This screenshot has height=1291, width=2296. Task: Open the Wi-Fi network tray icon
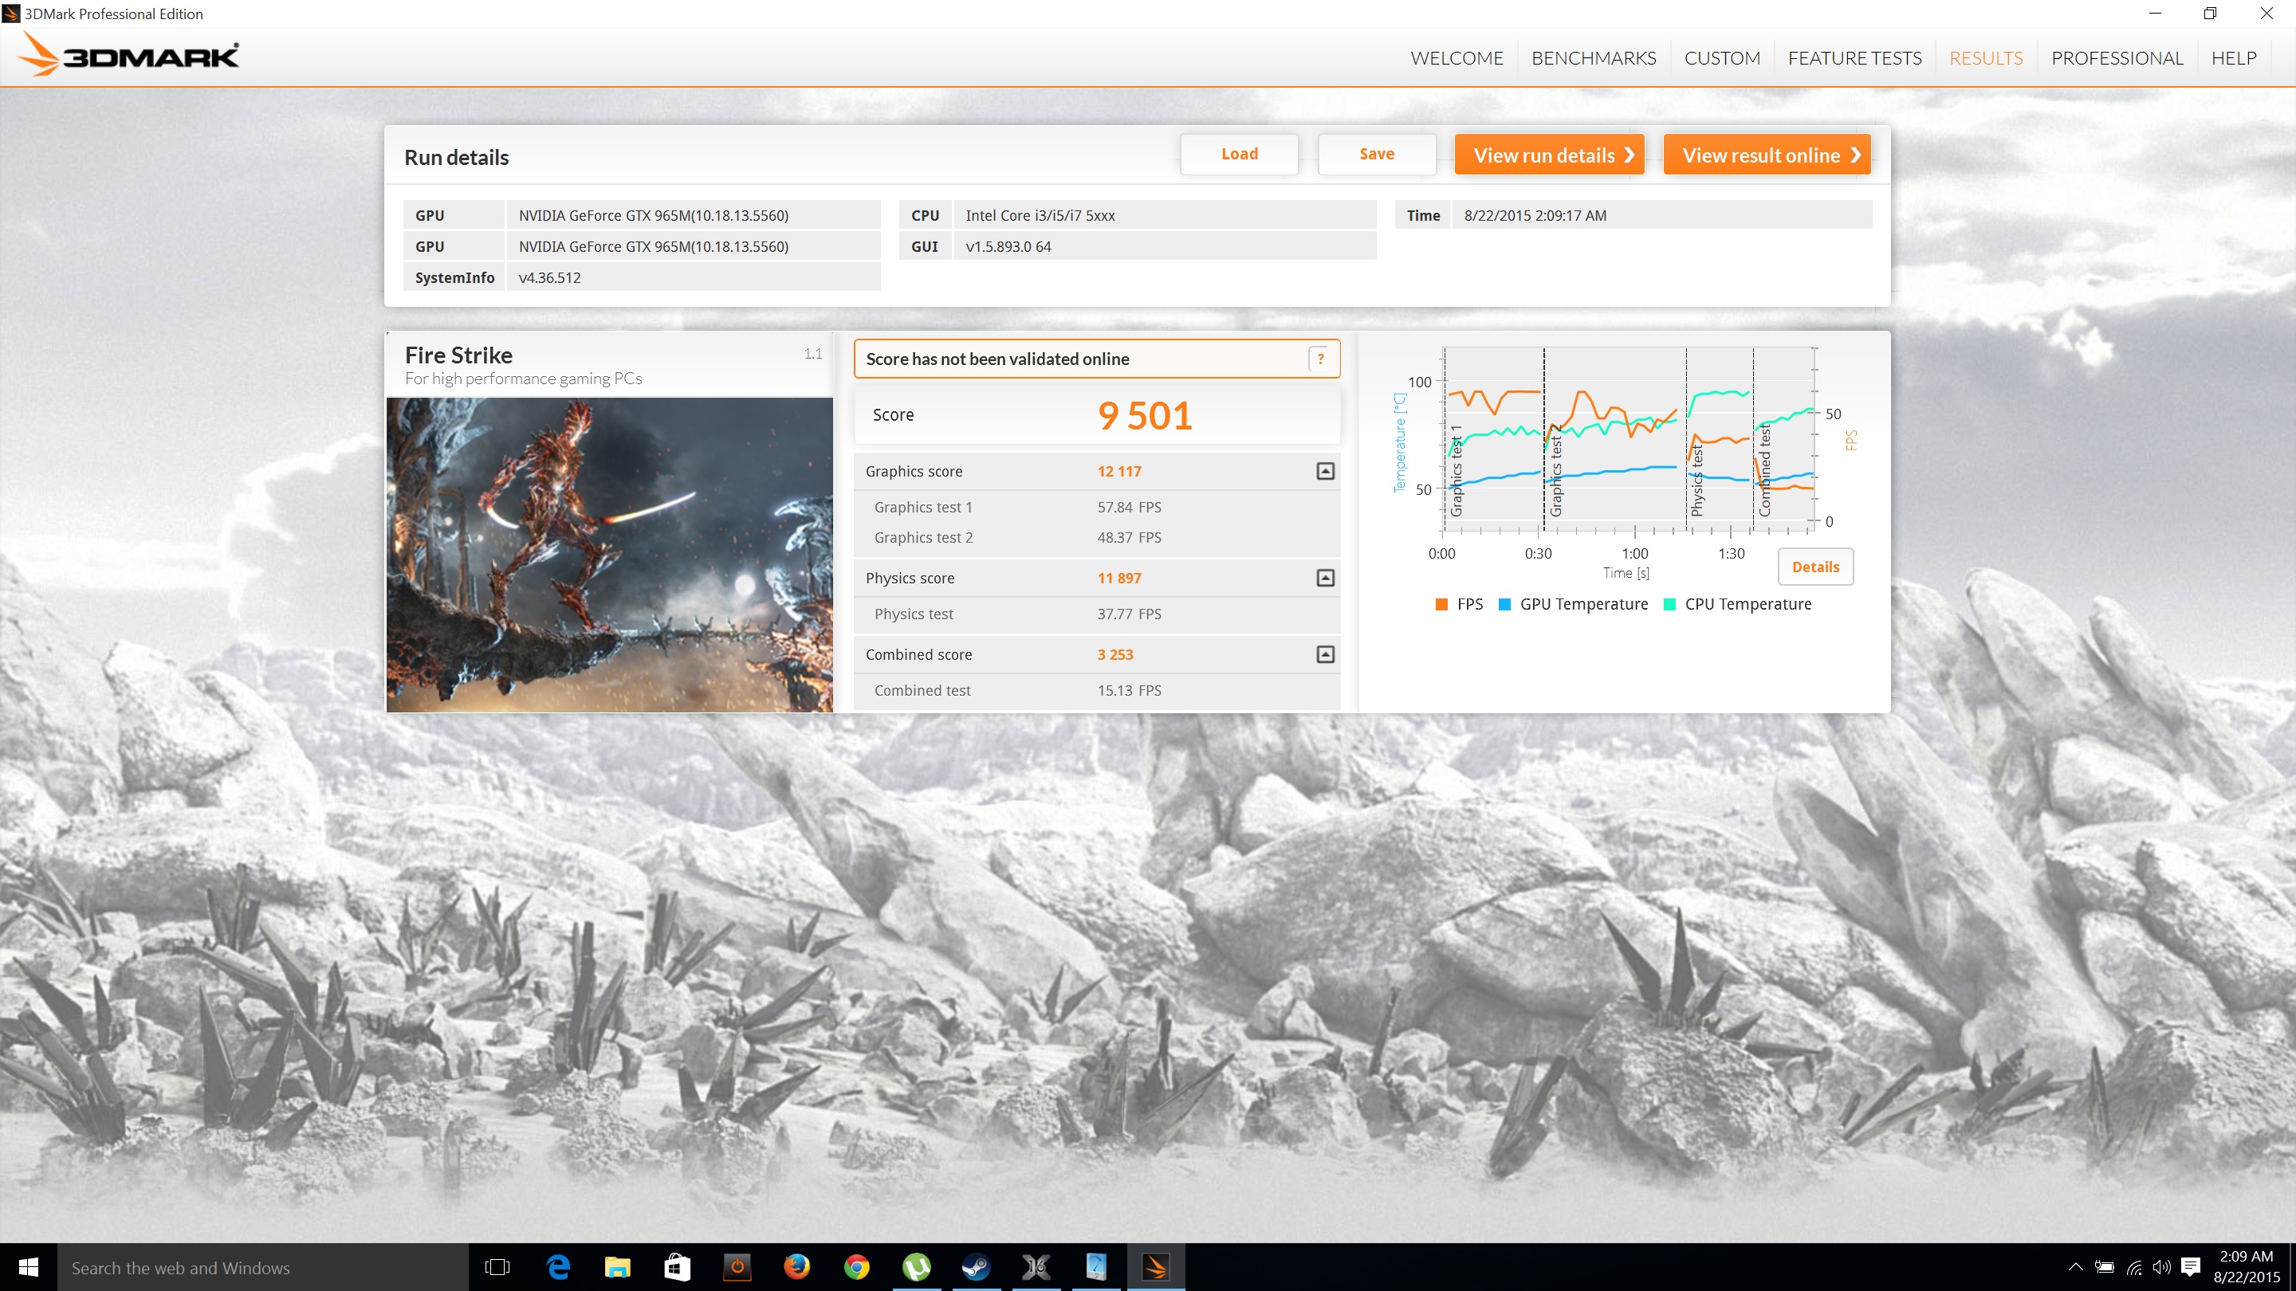tap(2134, 1267)
